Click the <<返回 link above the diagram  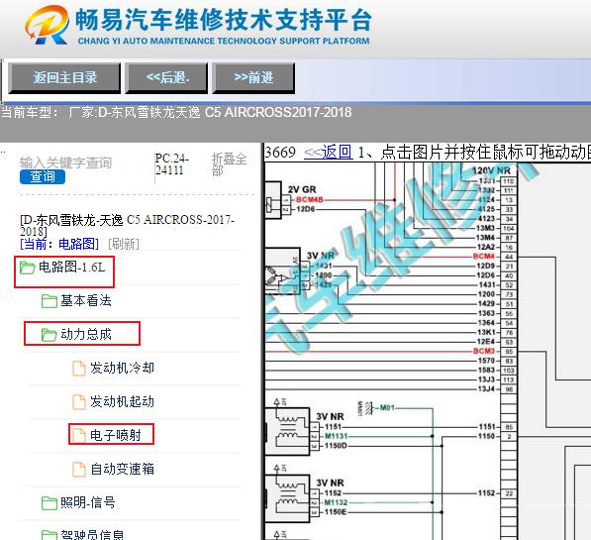click(329, 152)
